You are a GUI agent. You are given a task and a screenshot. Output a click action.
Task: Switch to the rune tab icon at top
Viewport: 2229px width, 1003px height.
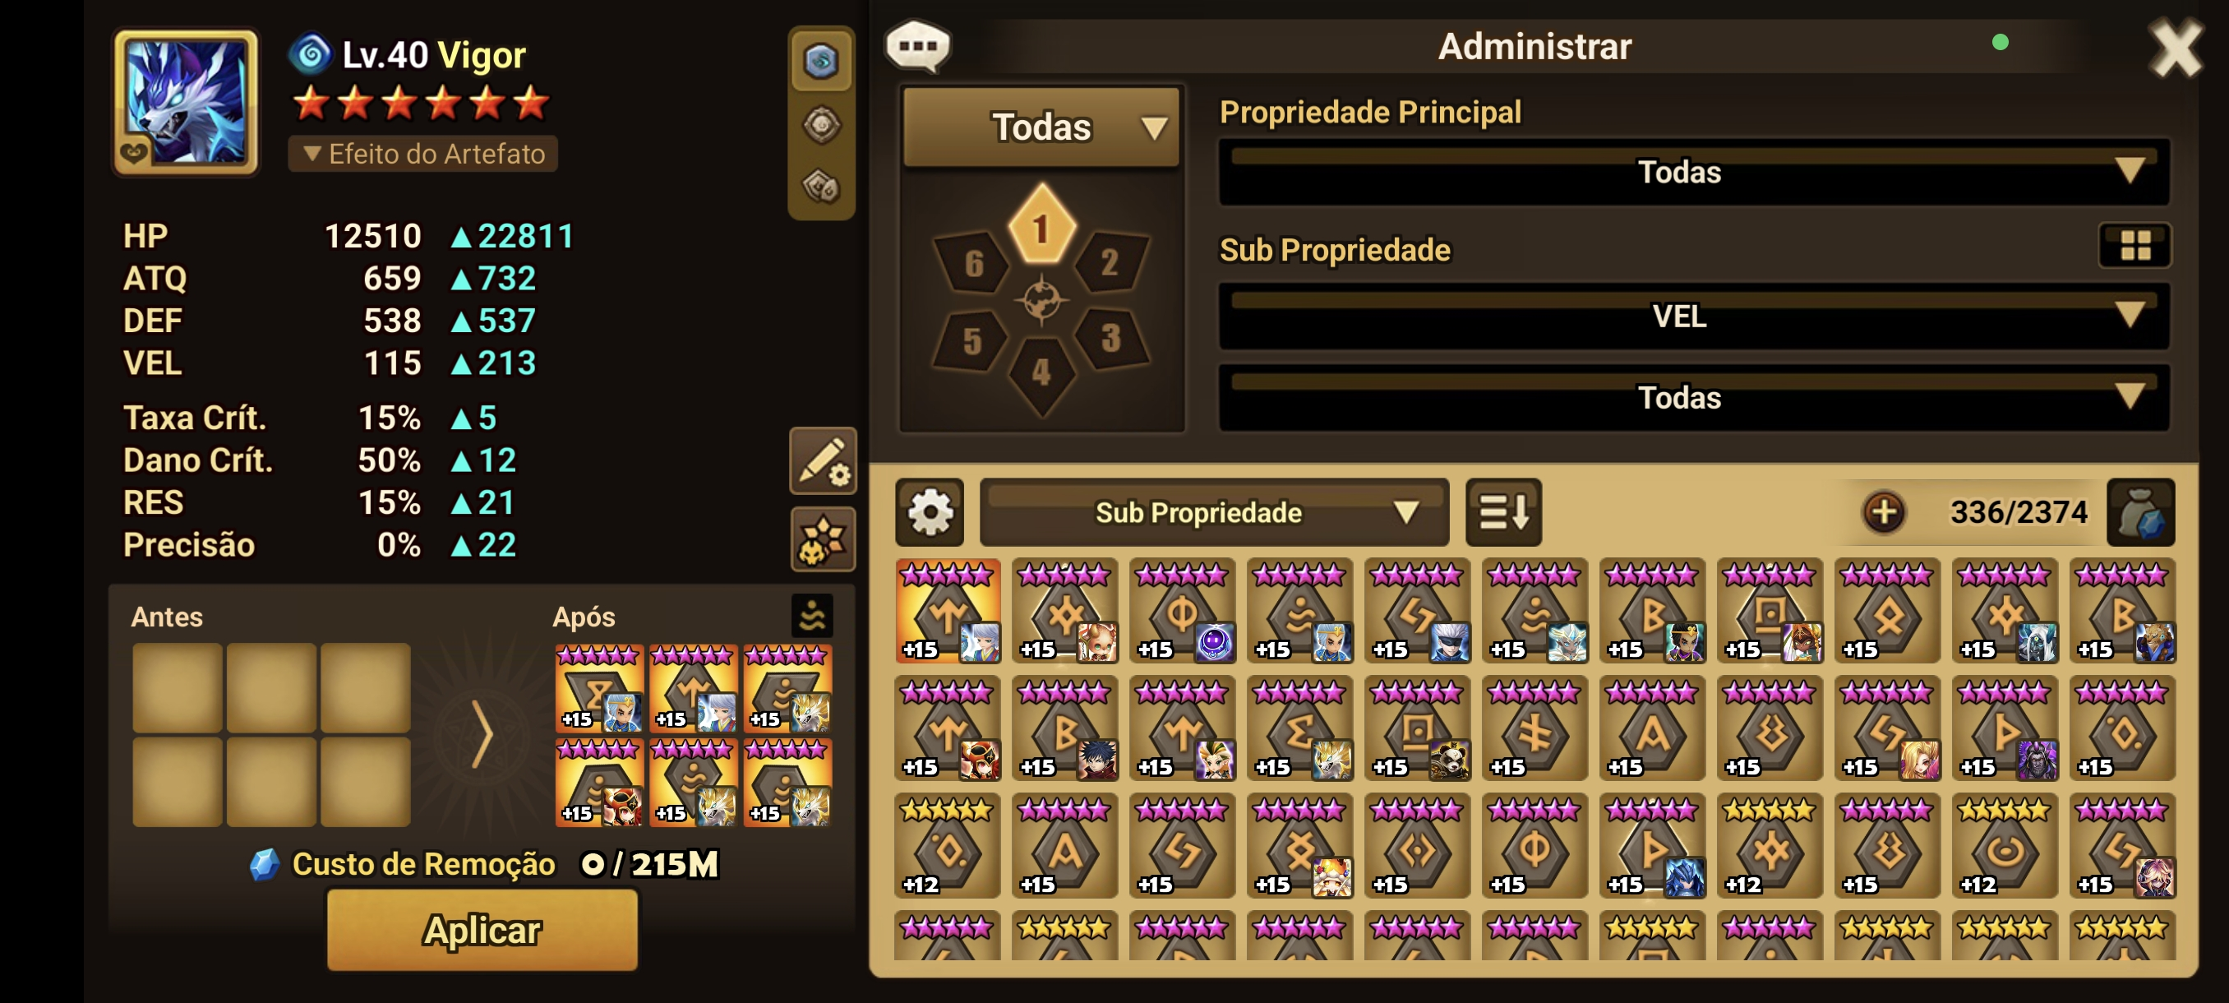pyautogui.click(x=821, y=60)
